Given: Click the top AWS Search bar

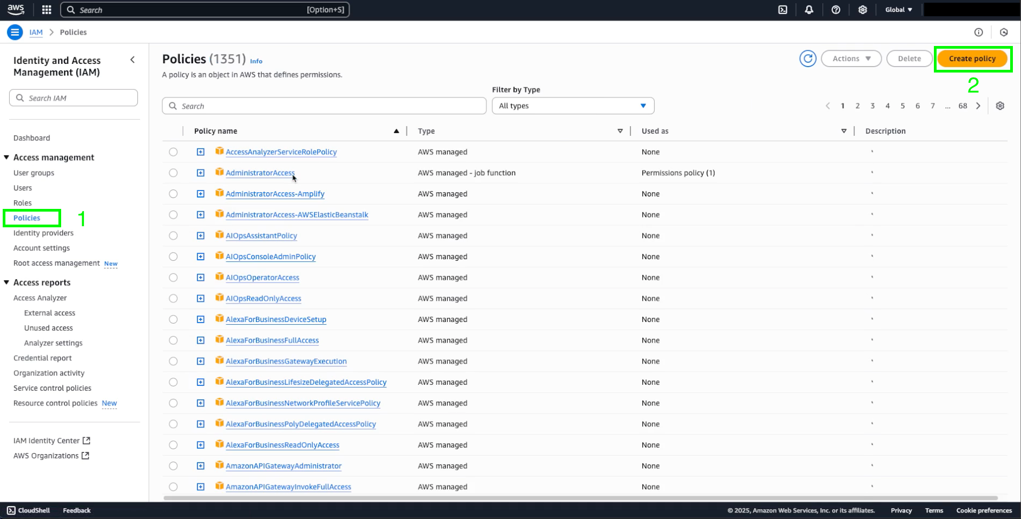Looking at the screenshot, I should (x=205, y=10).
